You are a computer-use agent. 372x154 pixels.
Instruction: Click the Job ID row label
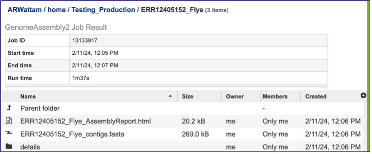pyautogui.click(x=16, y=41)
